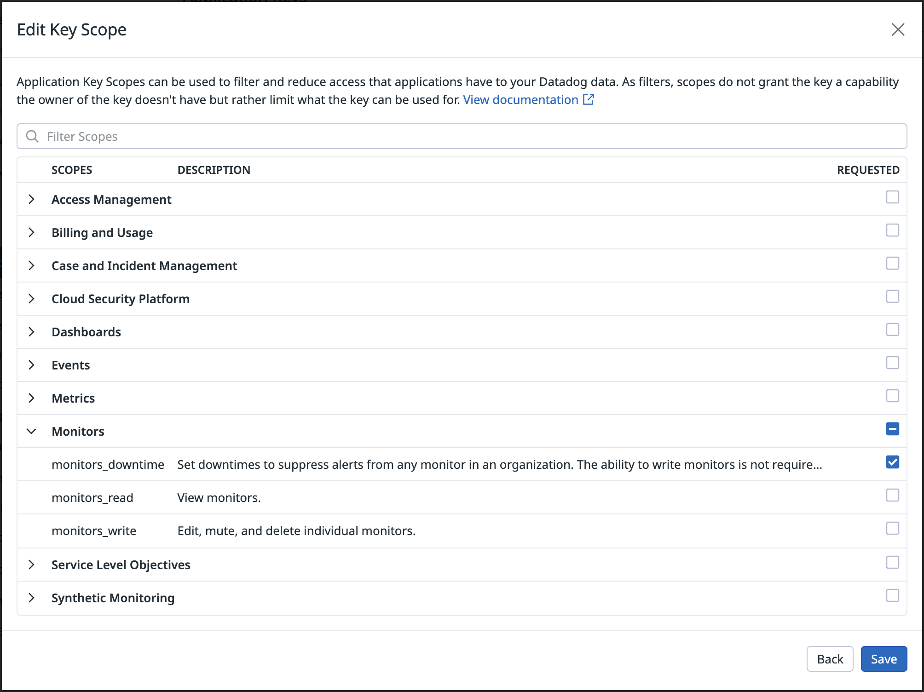Click the search magnifier icon
This screenshot has width=924, height=692.
(x=32, y=136)
